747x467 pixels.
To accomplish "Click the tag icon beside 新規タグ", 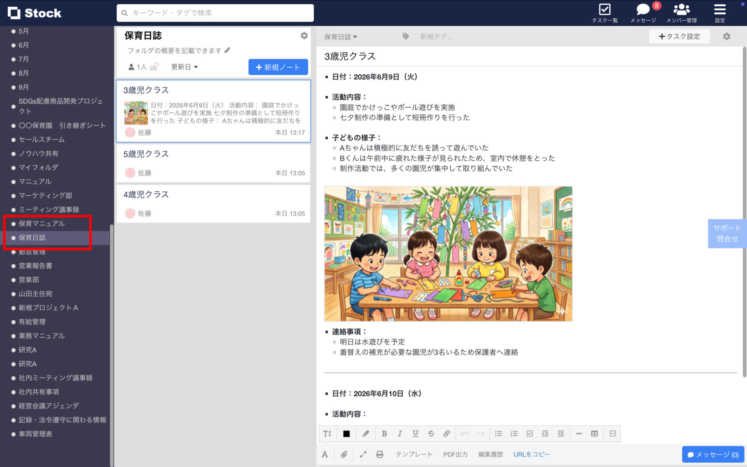I will 406,36.
